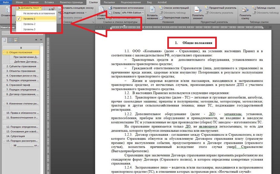Switch to the Разметка страницы tab
Viewport: 280px width, 174px height.
71,2
